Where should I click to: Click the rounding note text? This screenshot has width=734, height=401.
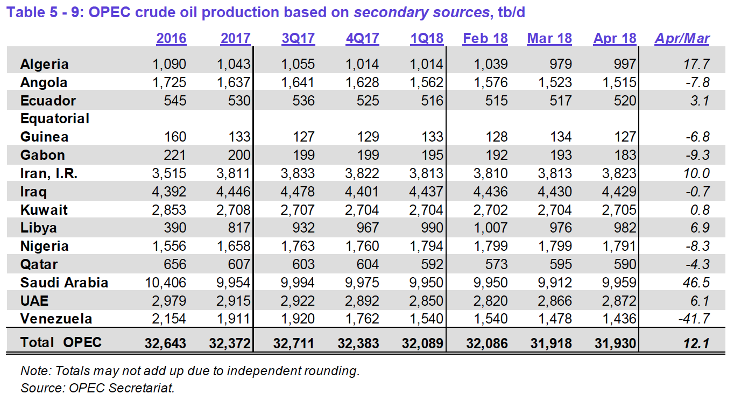click(190, 370)
